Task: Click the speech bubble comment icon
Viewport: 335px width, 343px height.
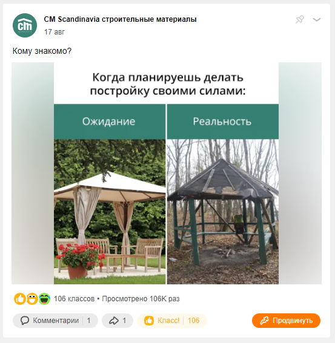Action: click(x=25, y=321)
